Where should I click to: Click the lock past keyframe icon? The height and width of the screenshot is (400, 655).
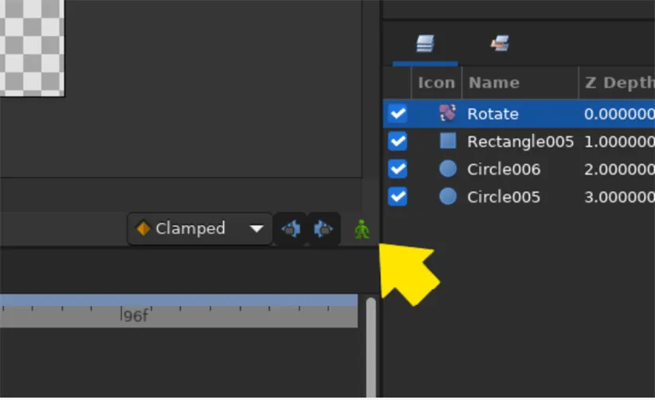tap(290, 229)
